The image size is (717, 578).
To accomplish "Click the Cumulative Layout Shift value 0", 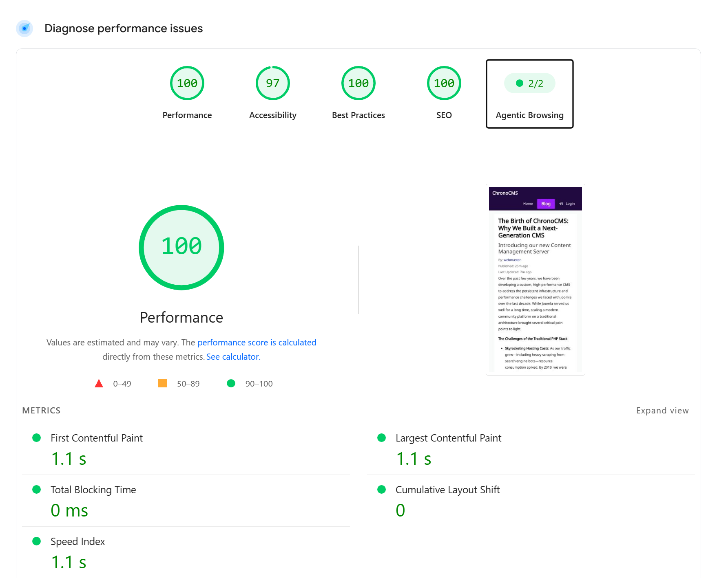I will [401, 510].
